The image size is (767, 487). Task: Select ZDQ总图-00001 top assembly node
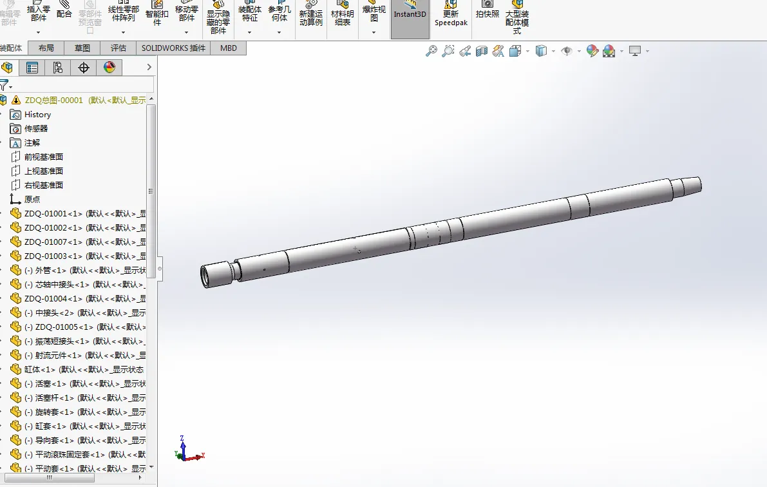pos(84,100)
